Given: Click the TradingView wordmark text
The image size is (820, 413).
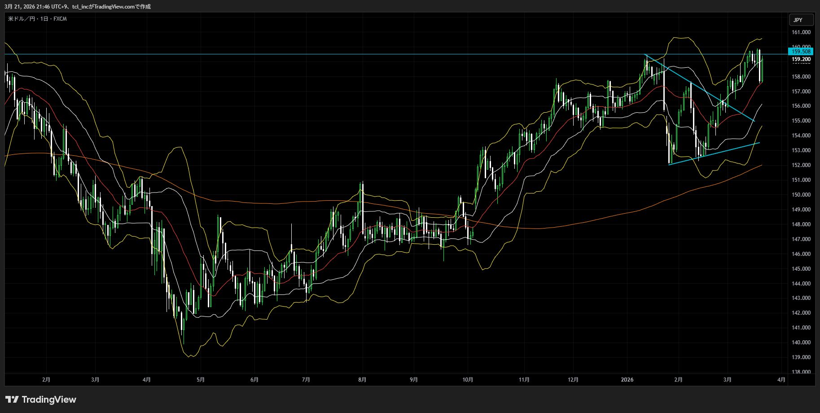Looking at the screenshot, I should pyautogui.click(x=49, y=400).
